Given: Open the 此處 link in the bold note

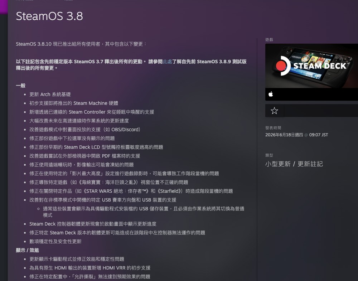Looking at the screenshot, I should (167, 62).
